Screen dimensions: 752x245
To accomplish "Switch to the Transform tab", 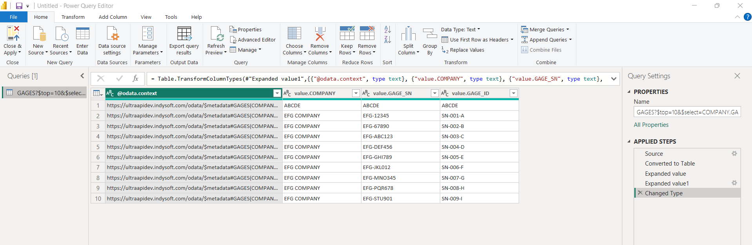I will pyautogui.click(x=73, y=17).
